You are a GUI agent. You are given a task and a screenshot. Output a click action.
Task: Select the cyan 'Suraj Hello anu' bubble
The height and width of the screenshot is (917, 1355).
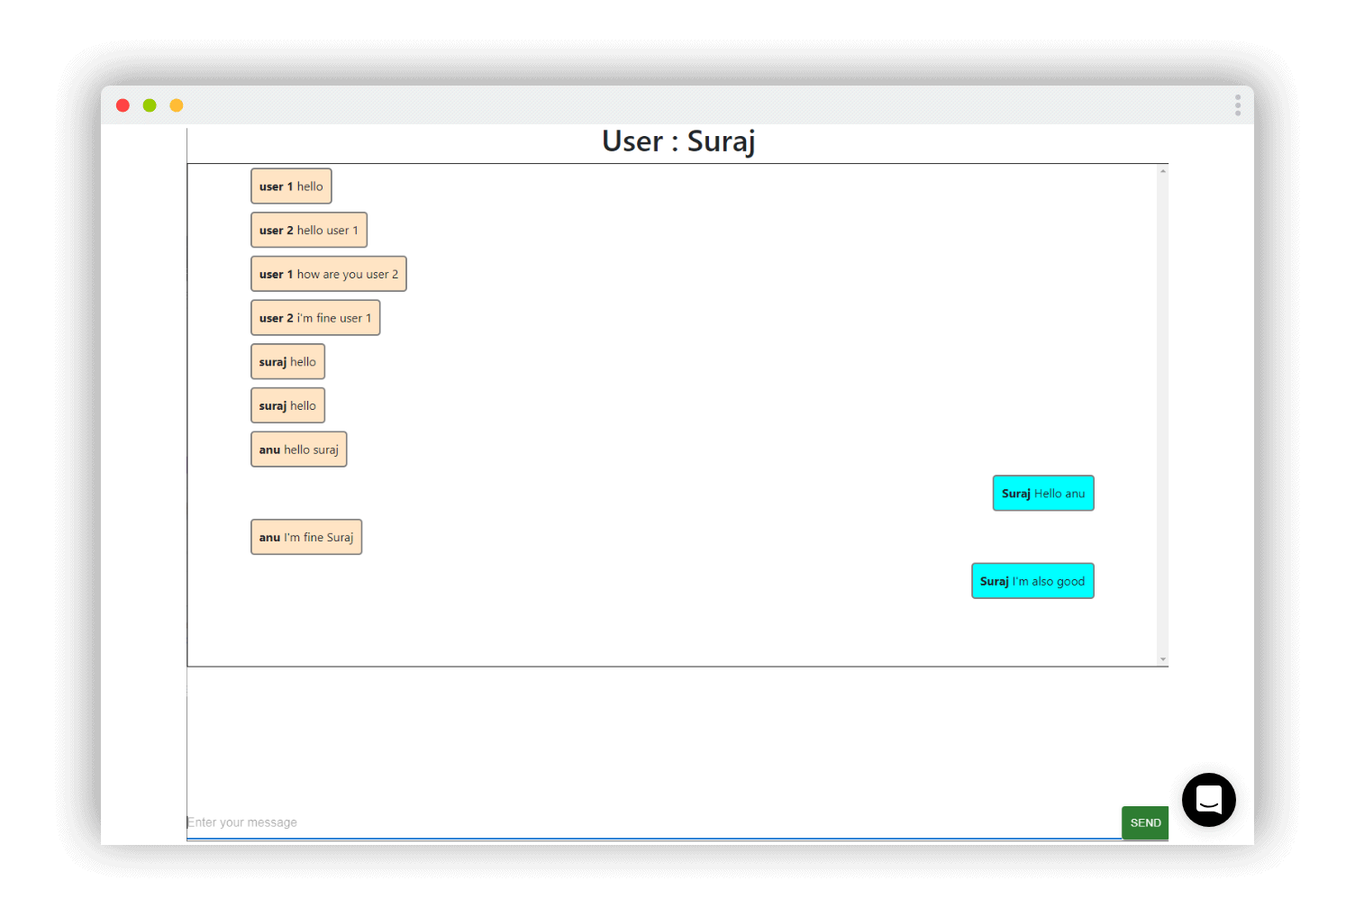1043,494
